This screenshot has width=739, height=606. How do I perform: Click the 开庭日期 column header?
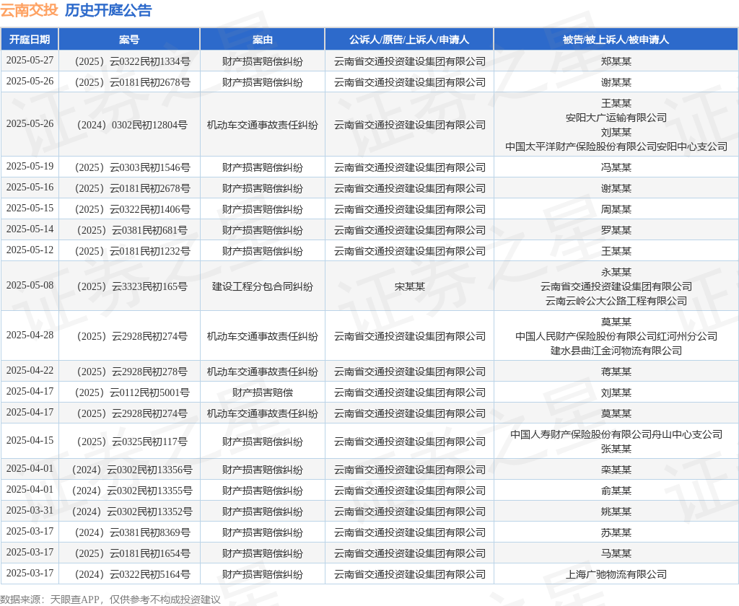click(30, 40)
